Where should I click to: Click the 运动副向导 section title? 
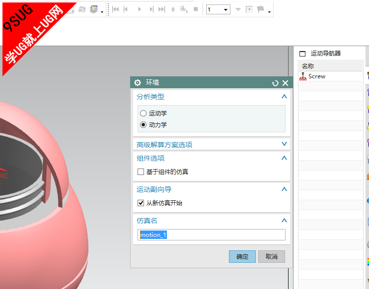point(154,190)
